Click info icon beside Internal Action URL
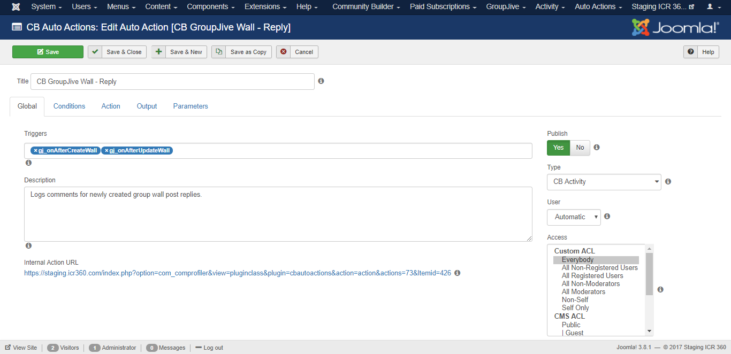 coord(458,273)
